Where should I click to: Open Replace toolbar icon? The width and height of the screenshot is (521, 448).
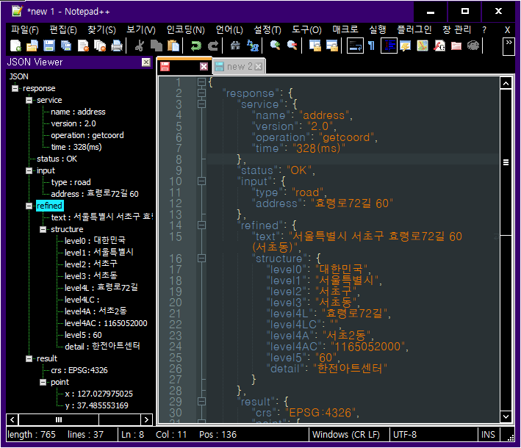click(253, 46)
